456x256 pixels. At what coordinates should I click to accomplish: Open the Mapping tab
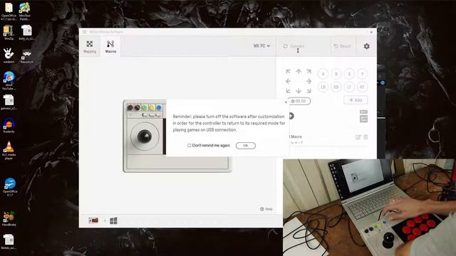click(x=90, y=46)
